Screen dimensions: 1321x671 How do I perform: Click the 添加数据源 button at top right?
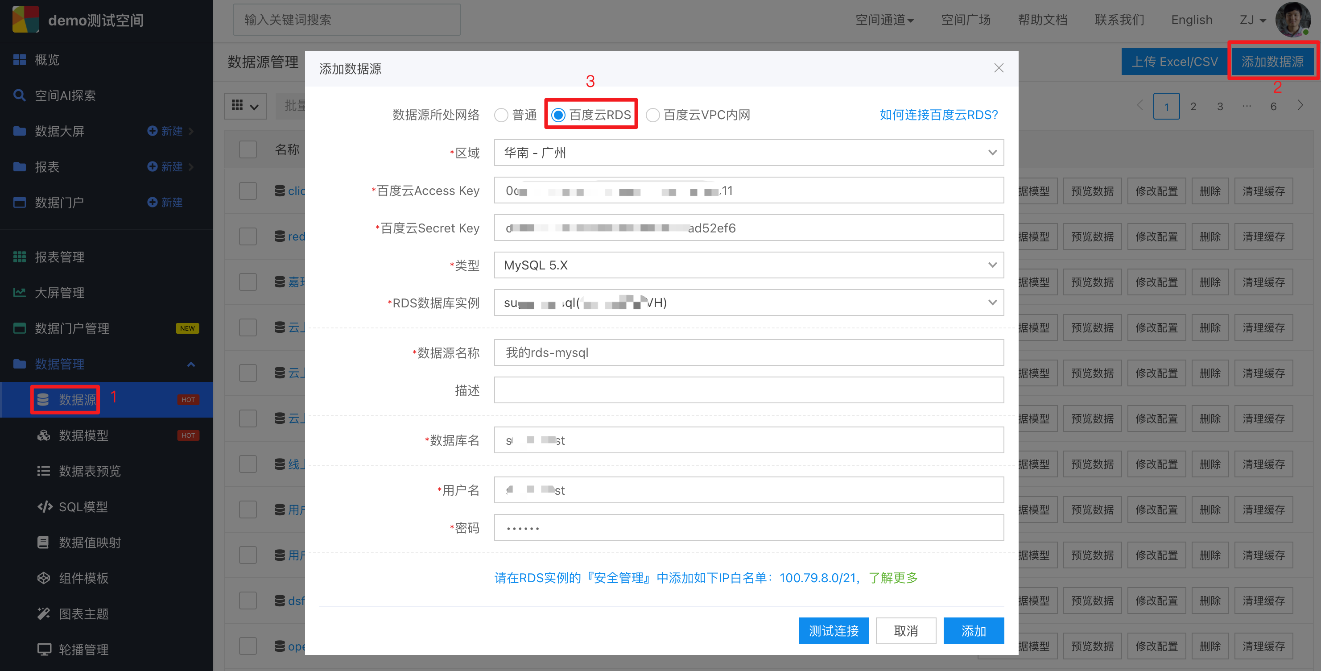point(1272,62)
